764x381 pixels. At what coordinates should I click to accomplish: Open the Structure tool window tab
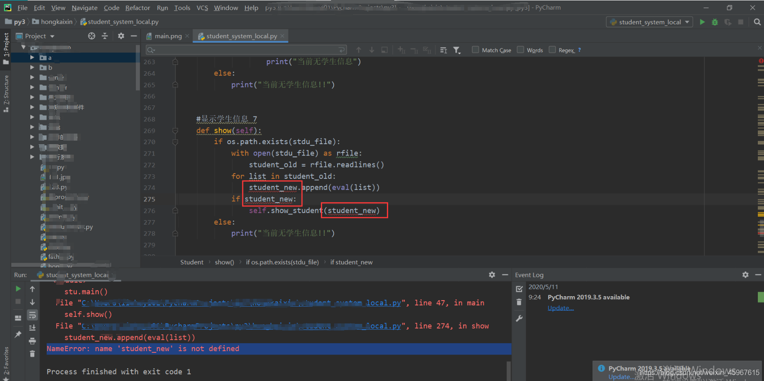click(x=6, y=93)
